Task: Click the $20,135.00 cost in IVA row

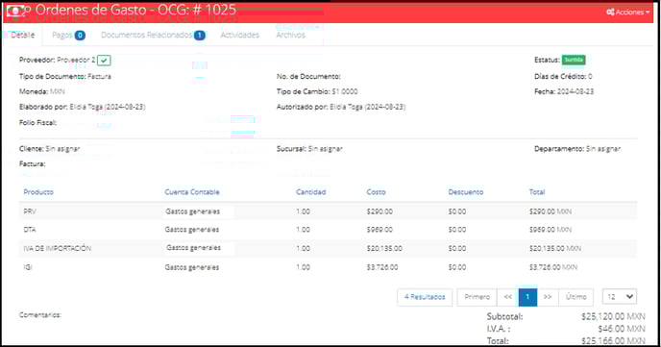Action: click(x=384, y=248)
